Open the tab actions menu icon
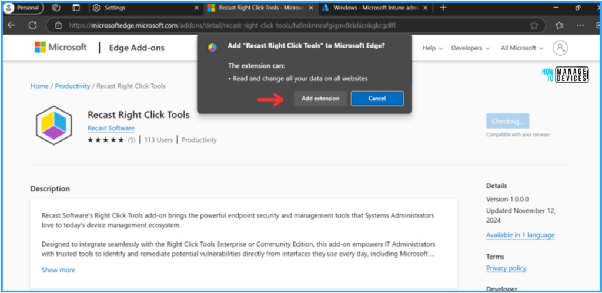 point(76,8)
